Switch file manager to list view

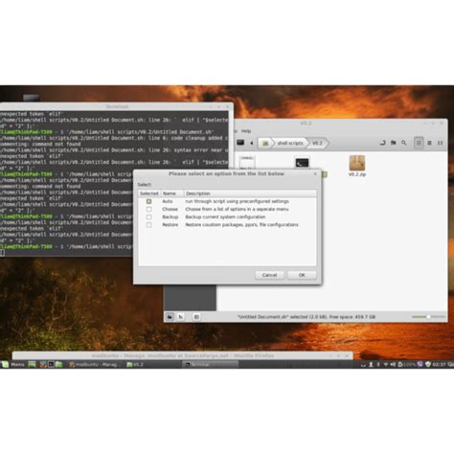(429, 143)
